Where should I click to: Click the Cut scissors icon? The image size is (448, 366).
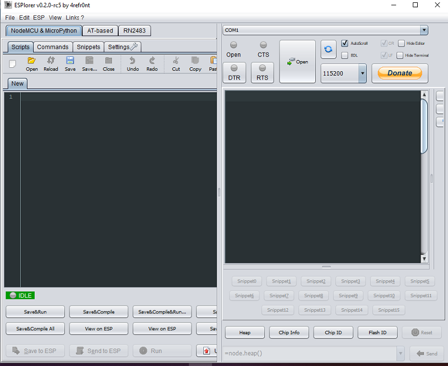tap(176, 61)
